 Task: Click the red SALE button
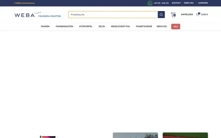click(x=176, y=26)
